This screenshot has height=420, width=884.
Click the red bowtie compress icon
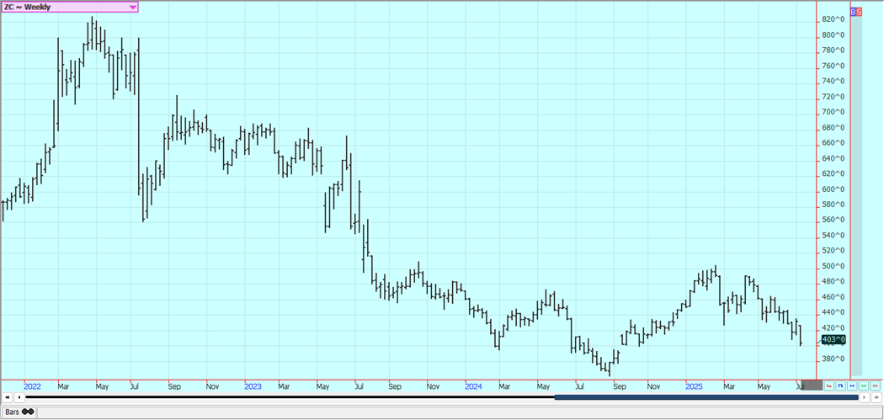(x=875, y=386)
